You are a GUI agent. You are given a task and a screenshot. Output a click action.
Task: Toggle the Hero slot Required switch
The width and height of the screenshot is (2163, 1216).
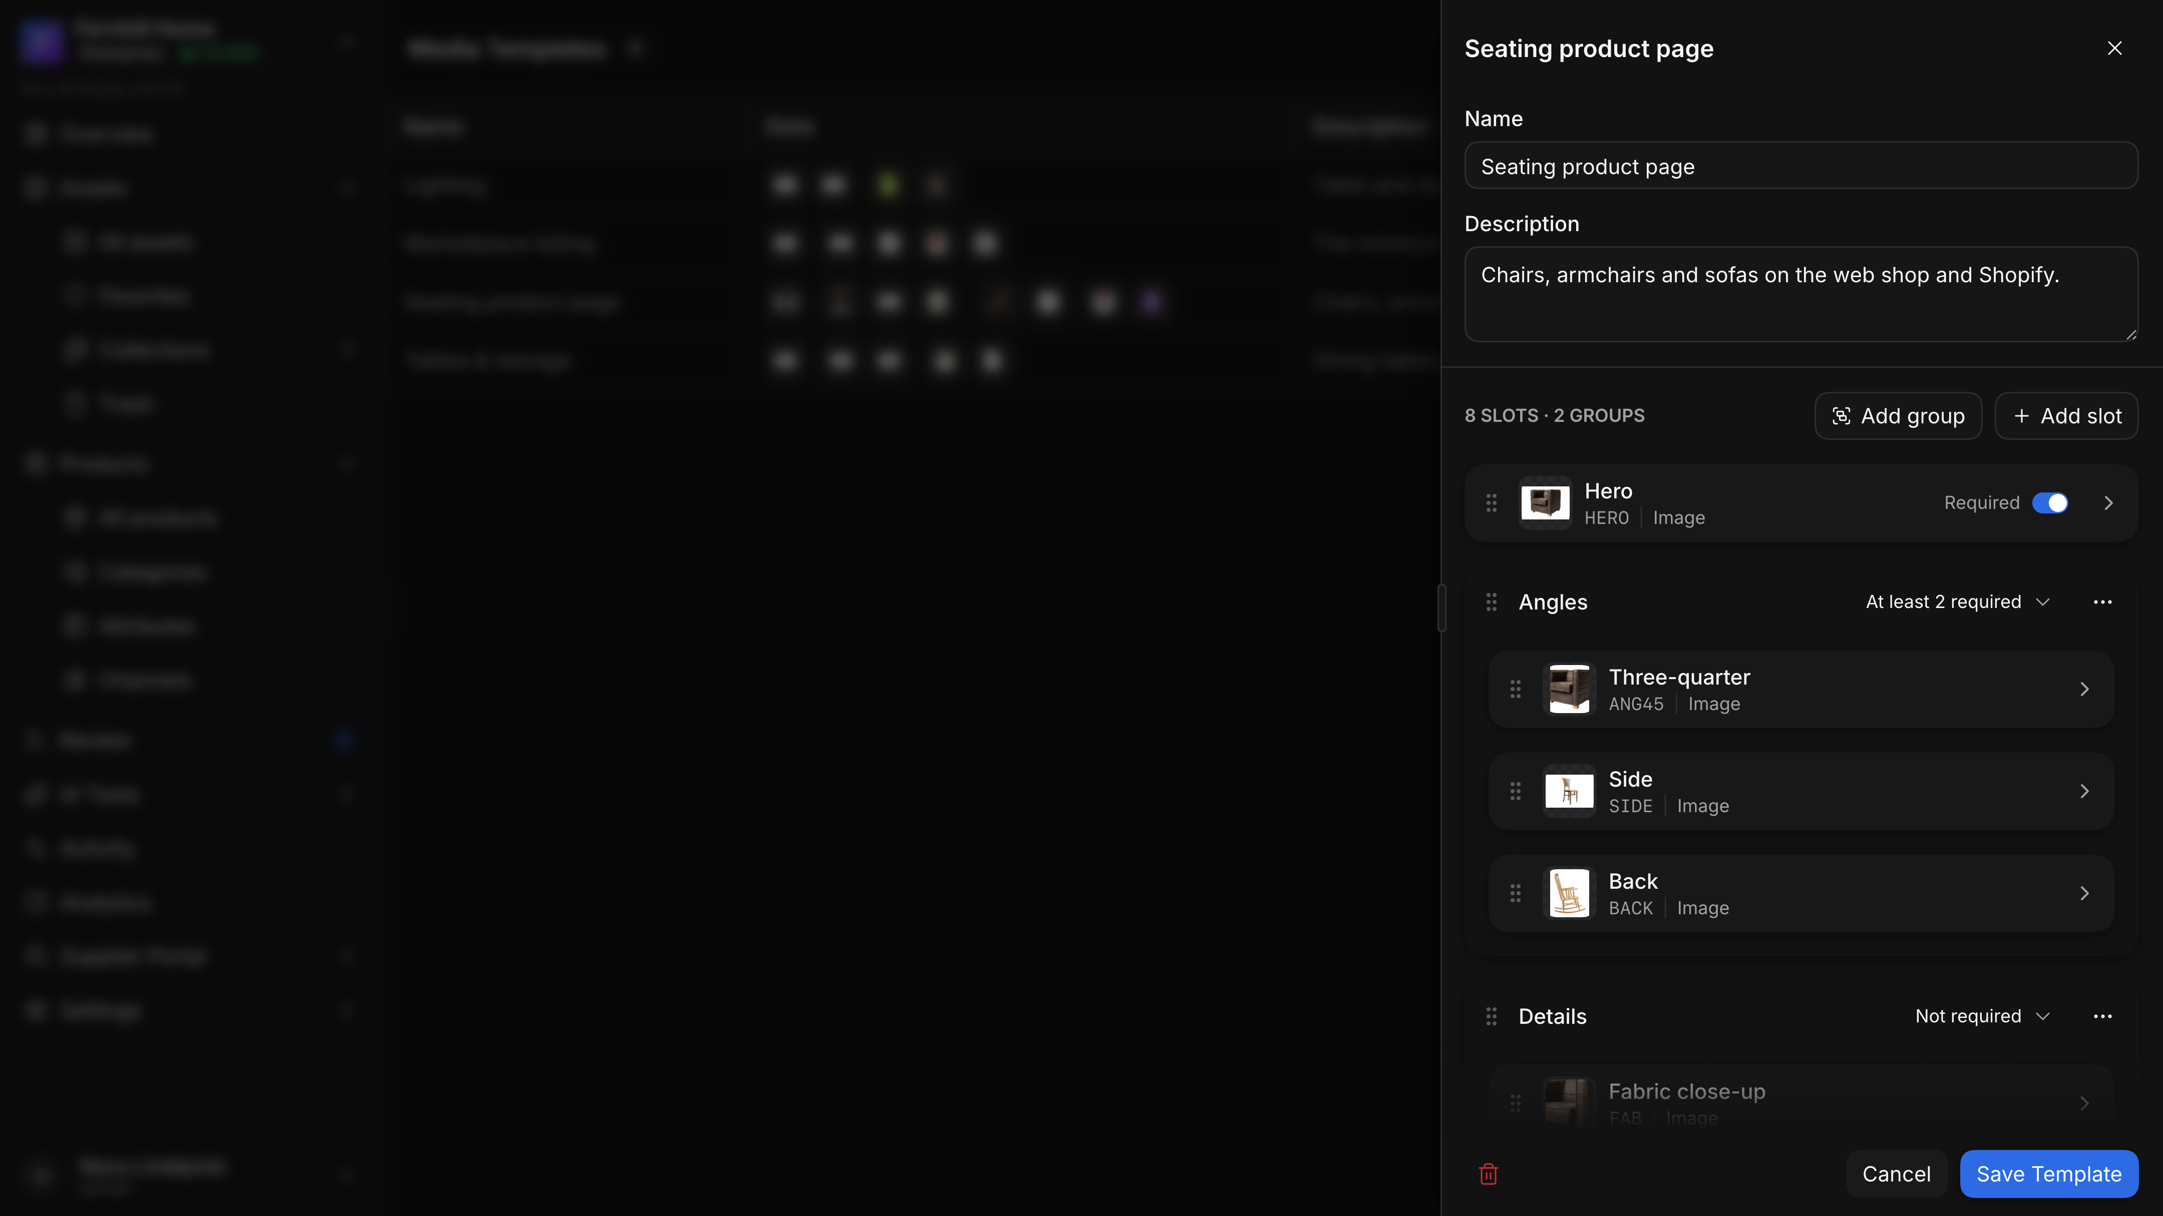(x=2050, y=503)
